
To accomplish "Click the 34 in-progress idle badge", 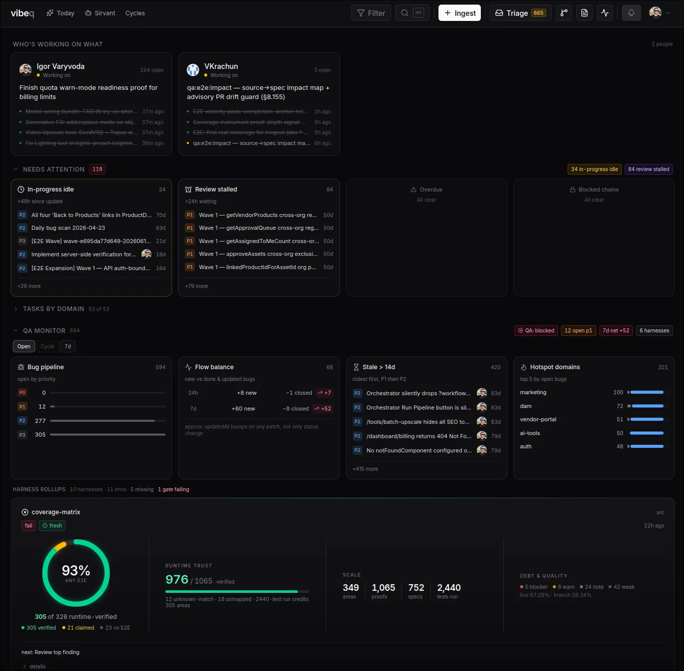I will pyautogui.click(x=594, y=169).
